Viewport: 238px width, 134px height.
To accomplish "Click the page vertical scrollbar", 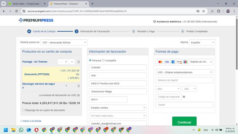I will click(x=237, y=44).
